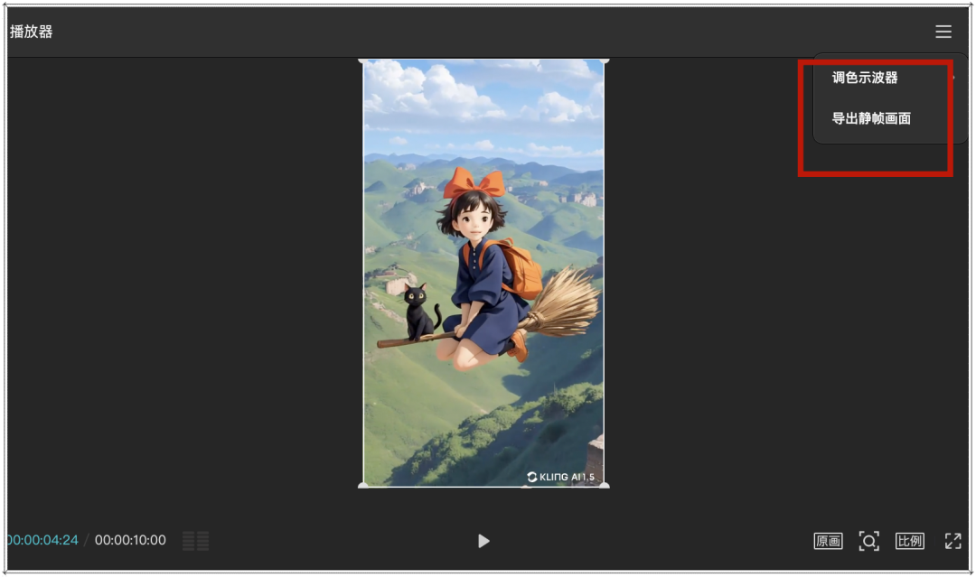
Task: Select 调色示波器 menu entry
Action: click(865, 78)
